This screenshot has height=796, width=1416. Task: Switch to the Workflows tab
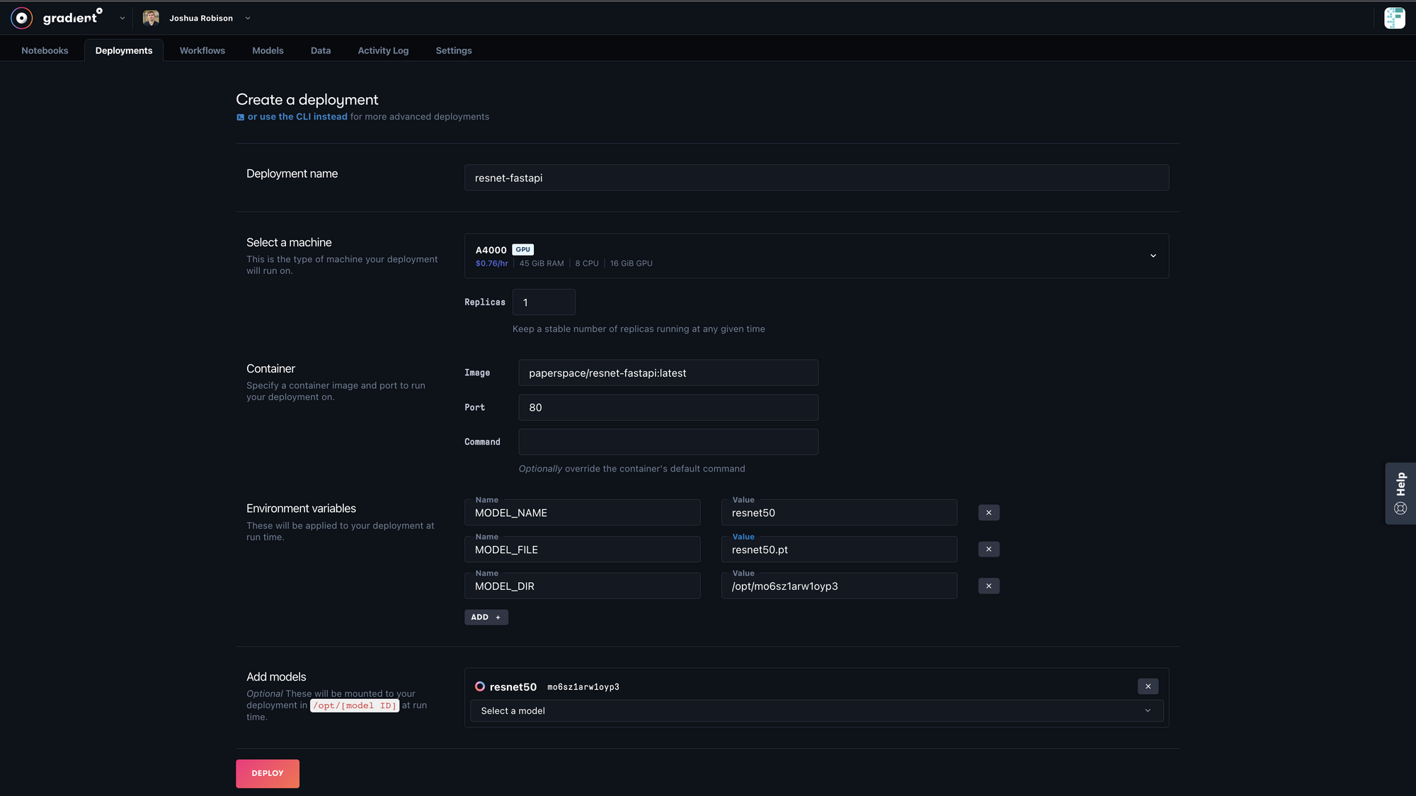click(x=202, y=50)
